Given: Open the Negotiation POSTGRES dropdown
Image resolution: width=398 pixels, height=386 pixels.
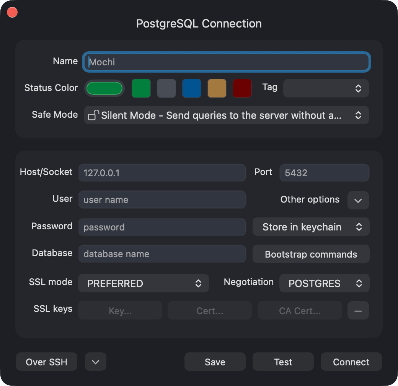Looking at the screenshot, I should click(x=325, y=283).
